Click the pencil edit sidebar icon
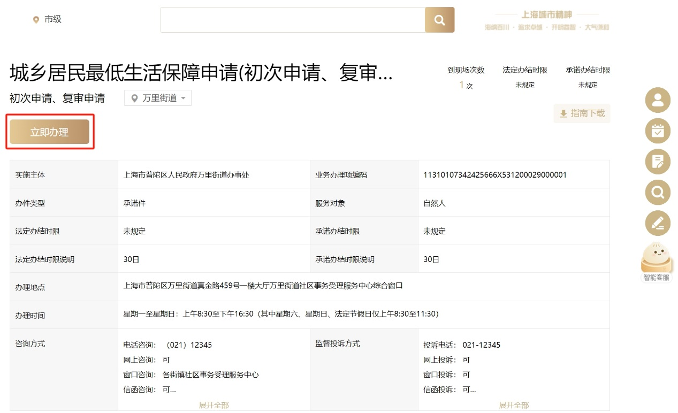 (658, 223)
